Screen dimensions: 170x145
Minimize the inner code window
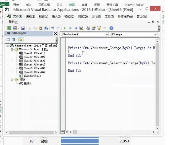149,22
